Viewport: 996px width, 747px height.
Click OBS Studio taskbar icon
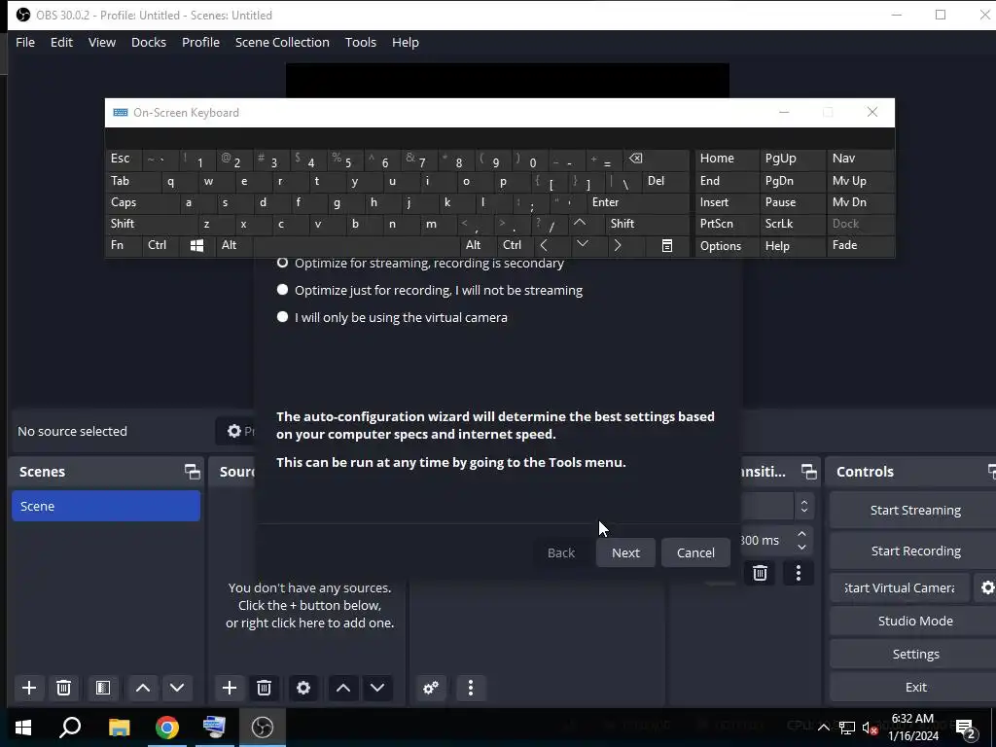(263, 728)
